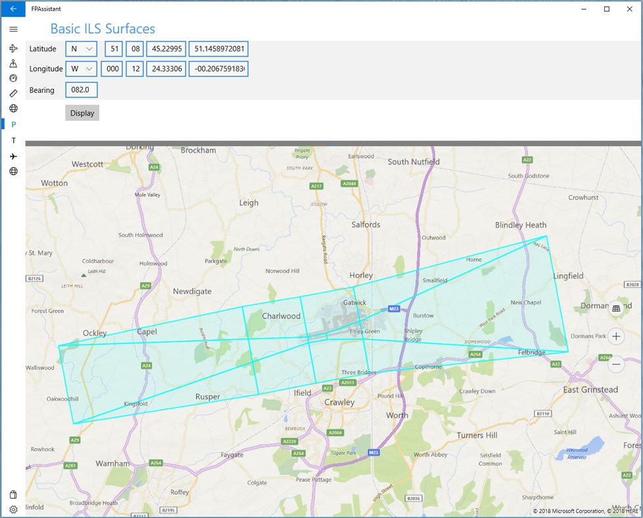
Task: Open the hamburger navigation menu
Action: [13, 29]
